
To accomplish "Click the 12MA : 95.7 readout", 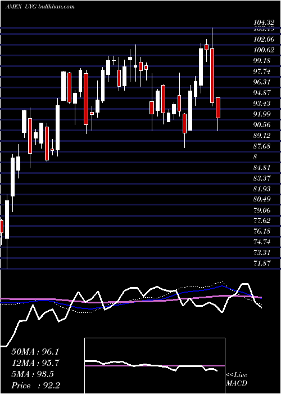I will pos(35,363).
